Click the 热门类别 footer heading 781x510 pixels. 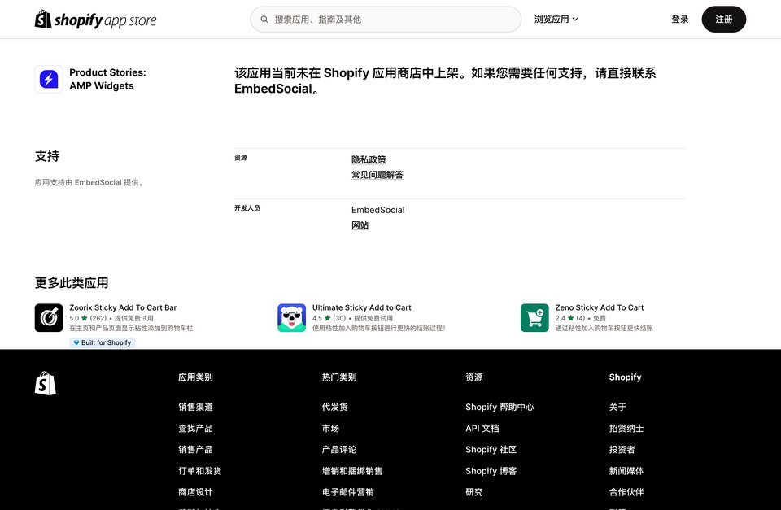click(338, 377)
